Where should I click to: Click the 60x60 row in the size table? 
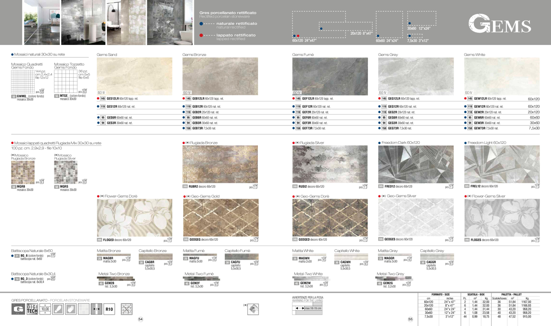(479, 309)
